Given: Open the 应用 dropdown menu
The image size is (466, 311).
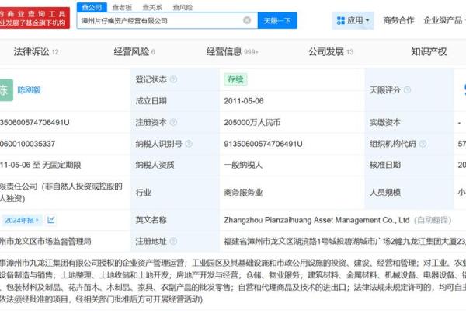Looking at the screenshot, I should (353, 20).
